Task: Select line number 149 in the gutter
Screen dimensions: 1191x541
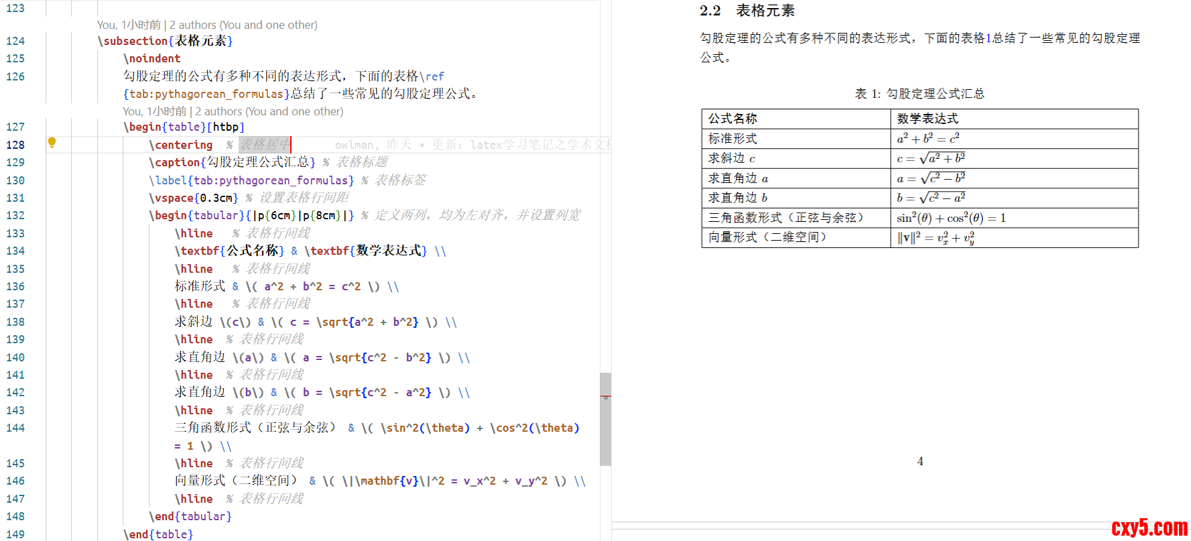Action: [15, 534]
